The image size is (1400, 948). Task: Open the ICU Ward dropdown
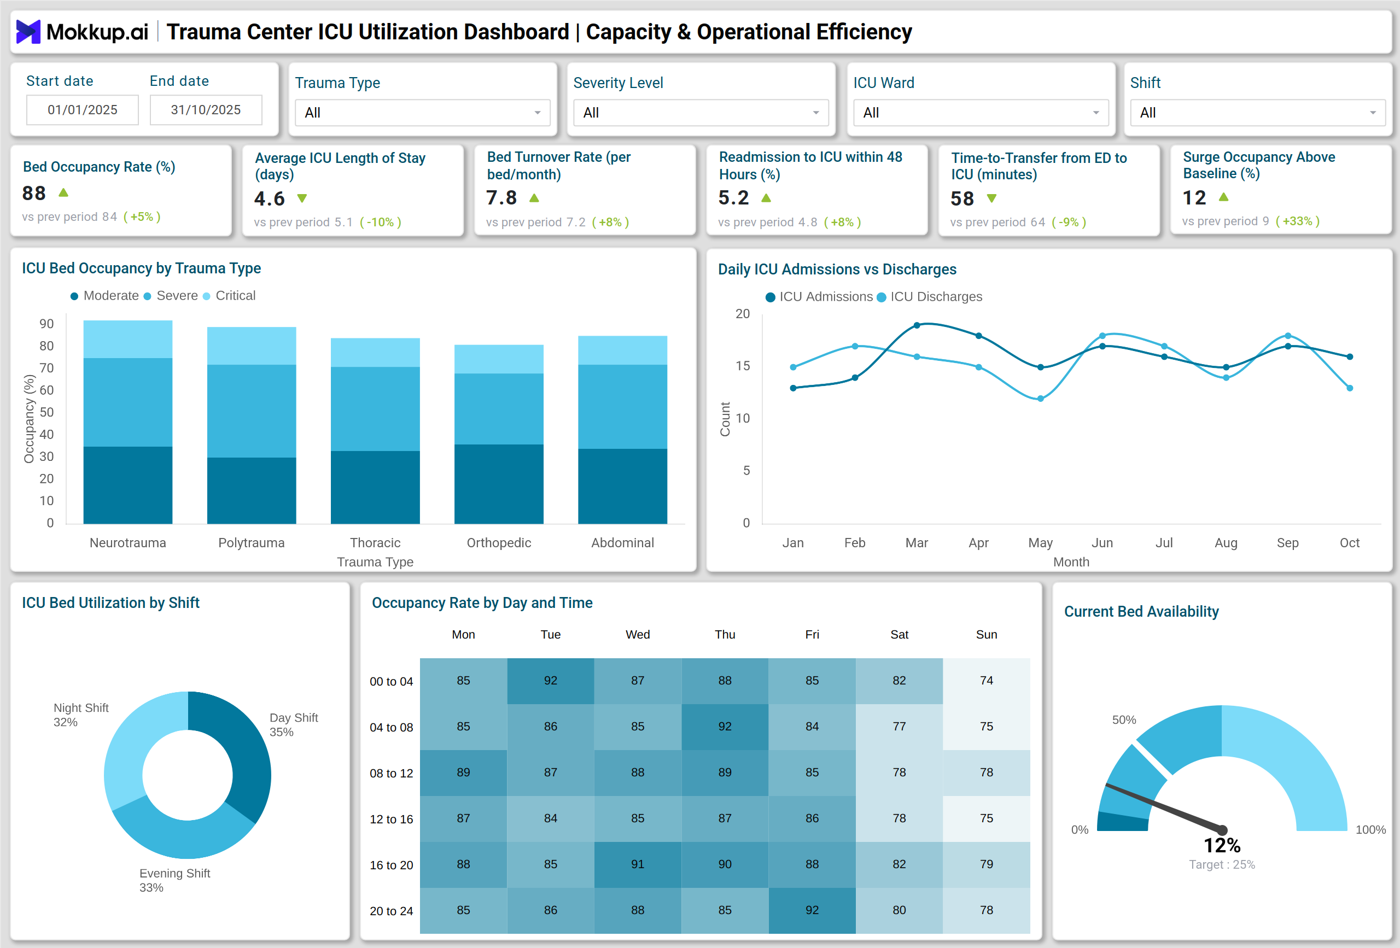pos(981,113)
